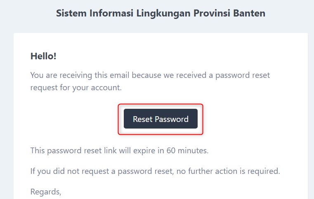Click the "no further action is required" text
Viewport: 314px width, 199px height.
click(231, 170)
